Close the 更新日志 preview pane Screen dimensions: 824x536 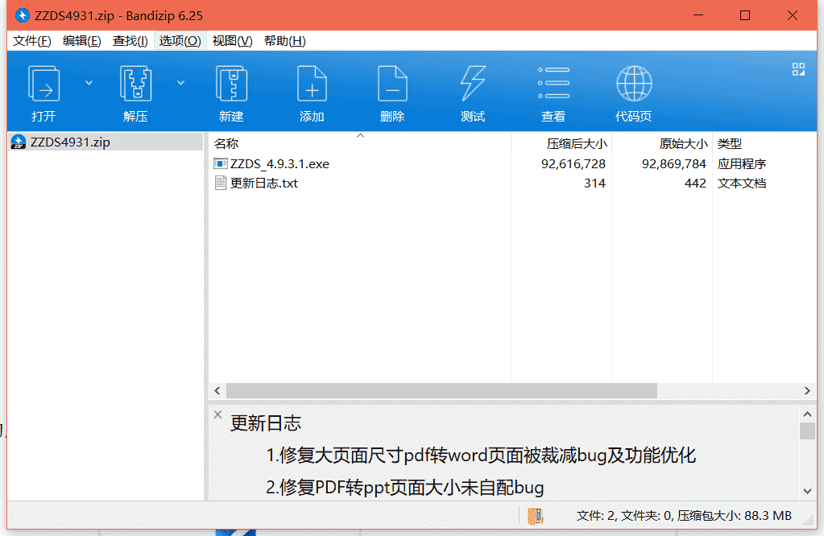pyautogui.click(x=218, y=414)
